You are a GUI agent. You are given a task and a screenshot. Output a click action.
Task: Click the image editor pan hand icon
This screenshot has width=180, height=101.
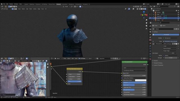coord(48,67)
